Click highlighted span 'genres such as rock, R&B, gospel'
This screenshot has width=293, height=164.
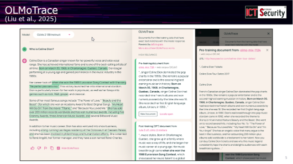49,94
